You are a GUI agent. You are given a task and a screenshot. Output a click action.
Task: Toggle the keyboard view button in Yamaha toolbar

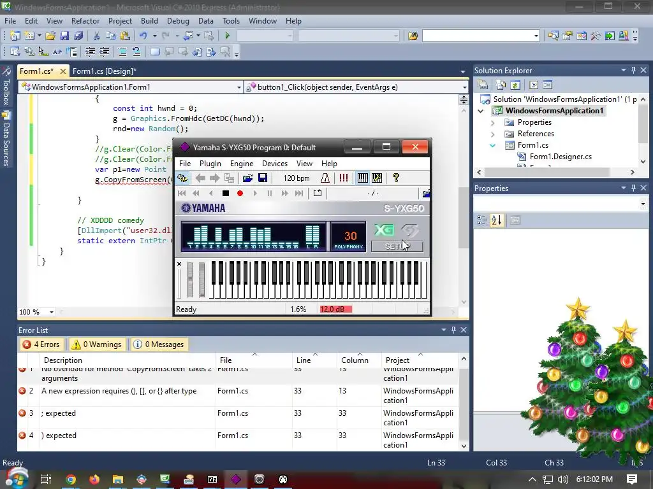coord(363,178)
